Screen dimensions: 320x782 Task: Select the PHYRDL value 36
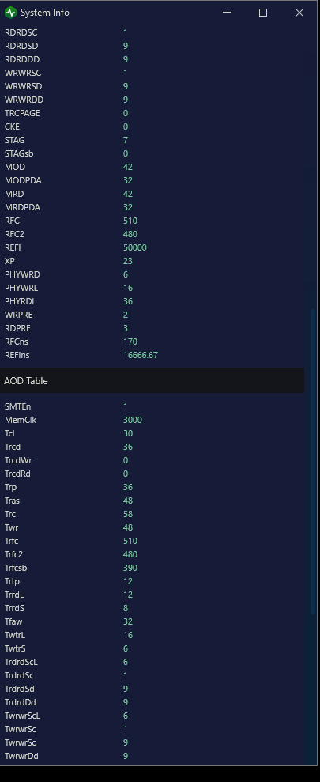click(127, 301)
